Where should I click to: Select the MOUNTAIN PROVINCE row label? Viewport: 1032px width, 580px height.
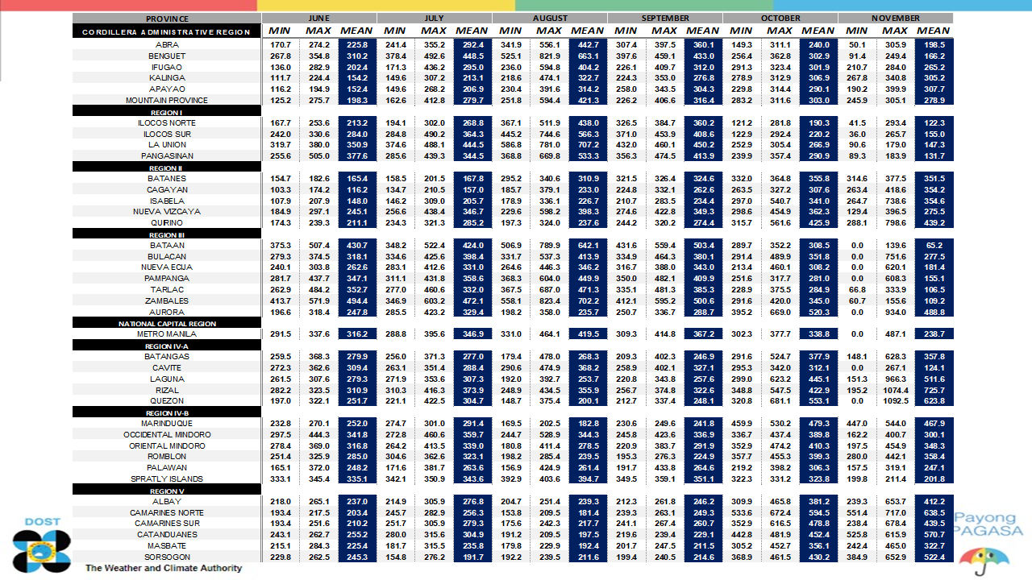tap(167, 101)
